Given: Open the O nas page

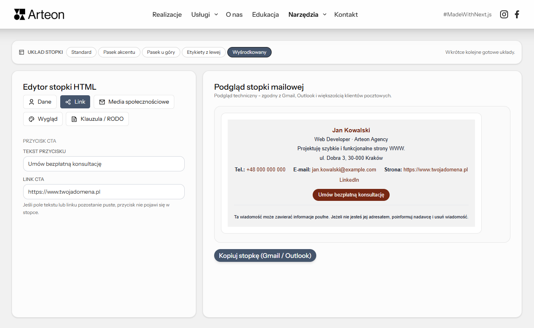Looking at the screenshot, I should 234,14.
